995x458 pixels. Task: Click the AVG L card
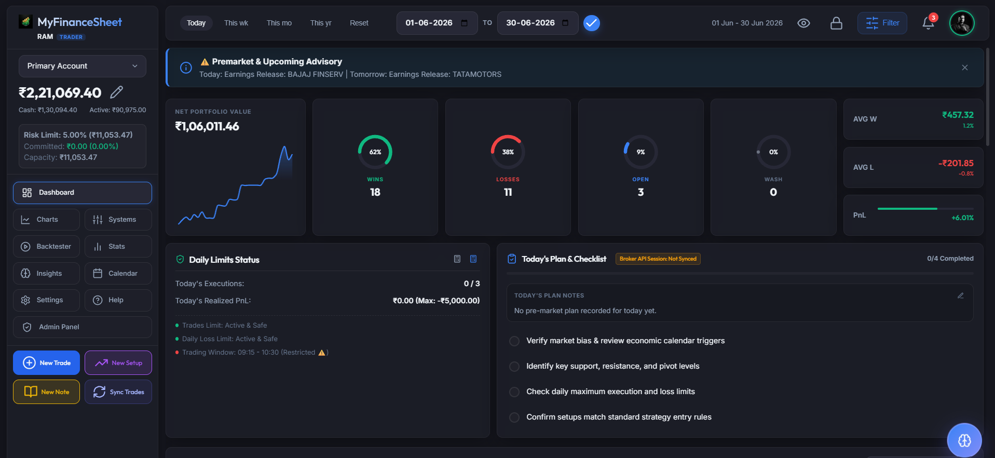pyautogui.click(x=914, y=167)
